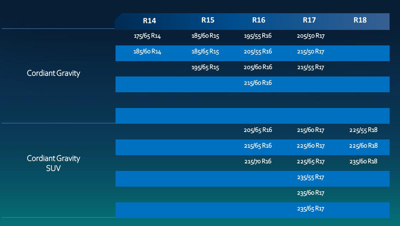Select the 225/60 R17 cell
The height and width of the screenshot is (226, 400).
[311, 146]
